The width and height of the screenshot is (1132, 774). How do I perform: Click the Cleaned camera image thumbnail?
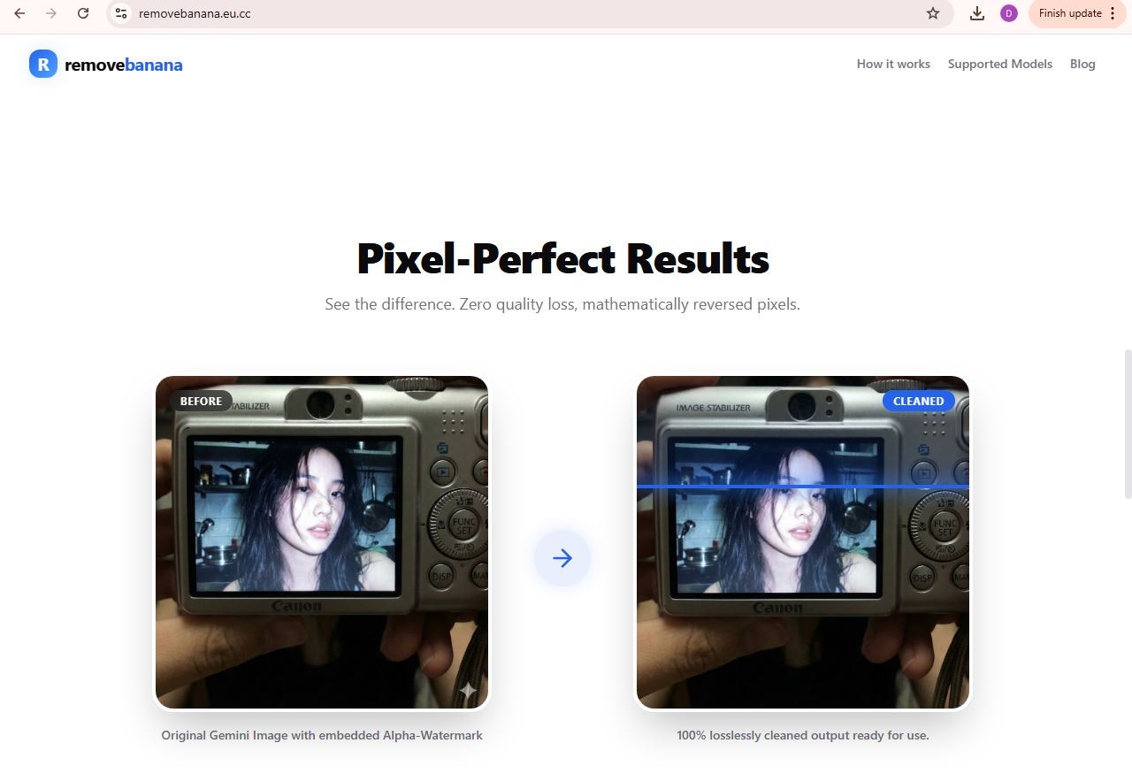[x=803, y=542]
